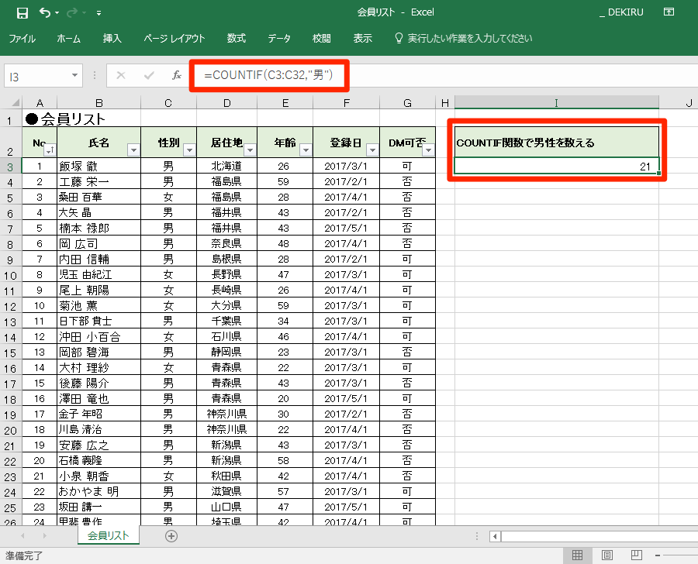Click the Redo arrow icon
This screenshot has width=698, height=564.
point(71,13)
